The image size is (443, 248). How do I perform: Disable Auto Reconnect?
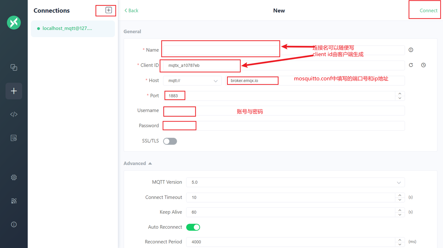tap(193, 227)
